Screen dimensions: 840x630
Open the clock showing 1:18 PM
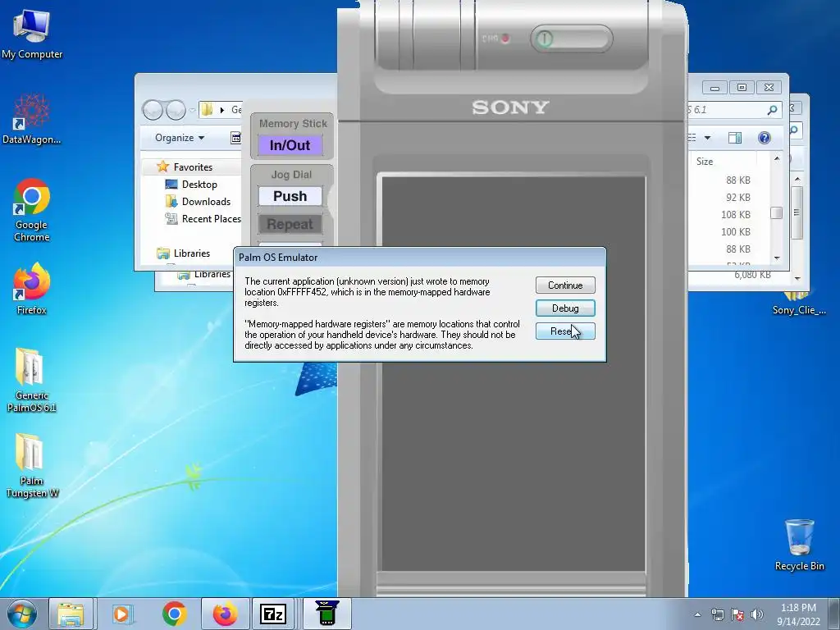(798, 614)
